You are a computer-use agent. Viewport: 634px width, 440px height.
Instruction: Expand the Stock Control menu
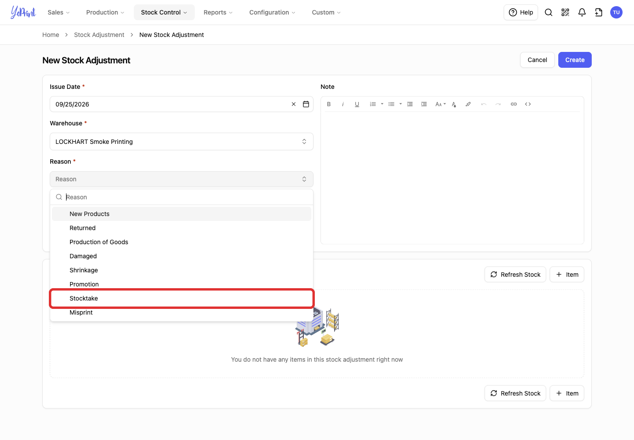click(164, 12)
